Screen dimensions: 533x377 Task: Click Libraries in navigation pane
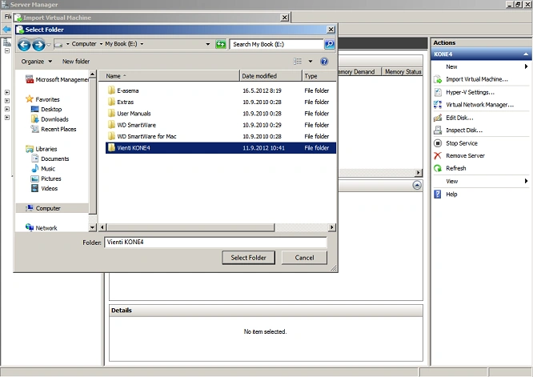click(x=42, y=149)
